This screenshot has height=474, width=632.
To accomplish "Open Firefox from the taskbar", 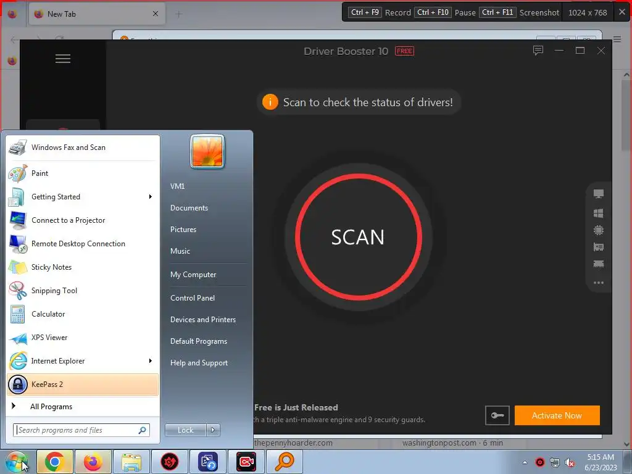I will point(93,462).
